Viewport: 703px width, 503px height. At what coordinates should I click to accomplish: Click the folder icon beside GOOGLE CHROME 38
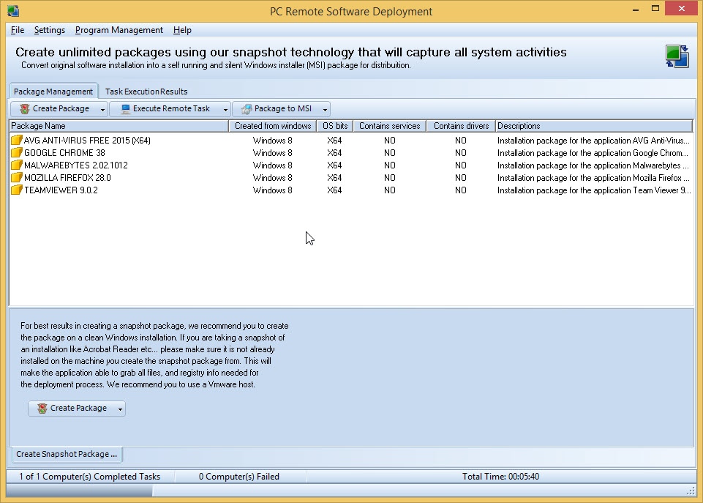pos(18,152)
